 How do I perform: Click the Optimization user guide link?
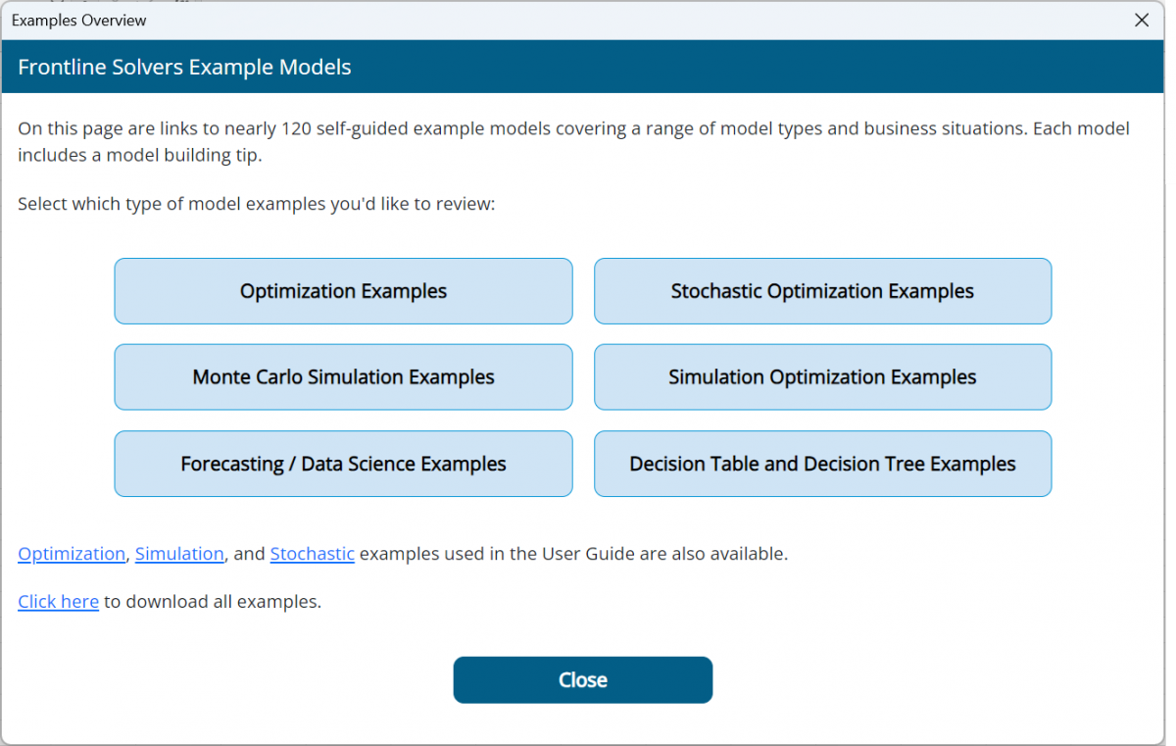click(x=71, y=553)
